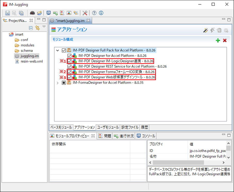This screenshot has width=234, height=192.
Task: Click the greyed gear icon in editor header
Action: tap(226, 30)
